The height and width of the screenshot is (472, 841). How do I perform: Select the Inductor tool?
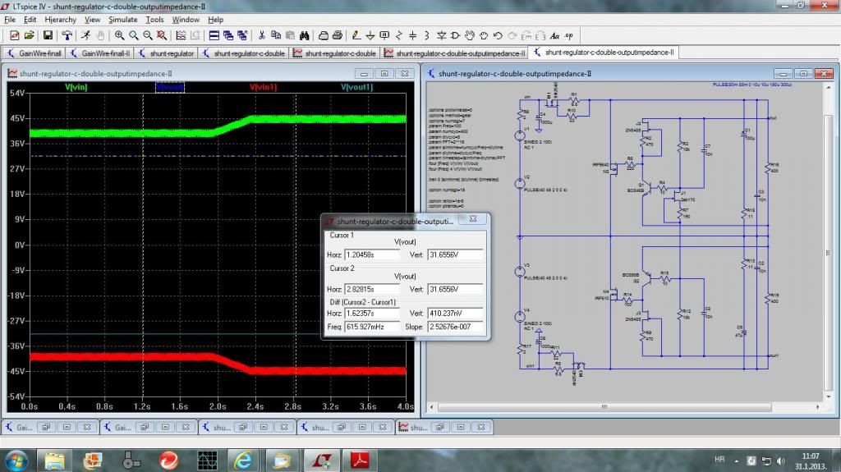click(427, 36)
